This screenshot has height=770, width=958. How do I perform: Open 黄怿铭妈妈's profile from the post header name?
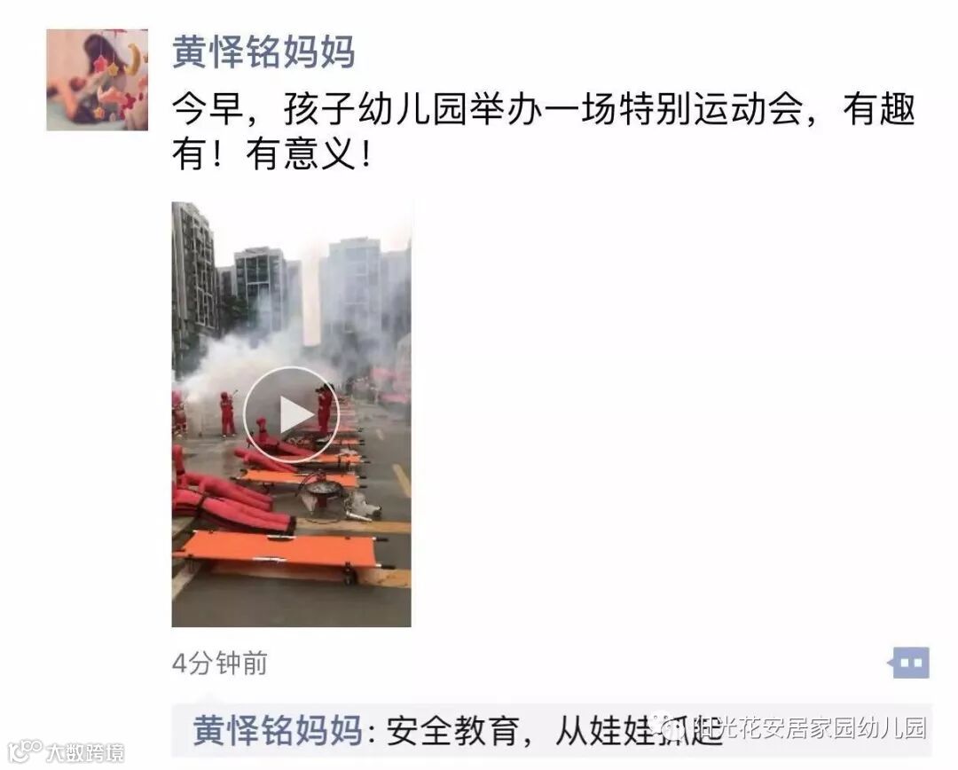(x=264, y=51)
